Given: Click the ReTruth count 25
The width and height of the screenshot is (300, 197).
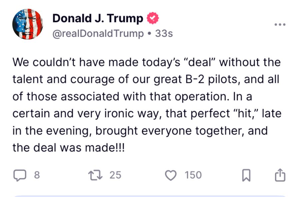Looking at the screenshot, I should pos(115,175).
